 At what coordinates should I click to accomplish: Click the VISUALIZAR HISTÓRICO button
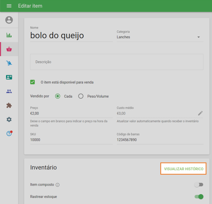point(183,168)
